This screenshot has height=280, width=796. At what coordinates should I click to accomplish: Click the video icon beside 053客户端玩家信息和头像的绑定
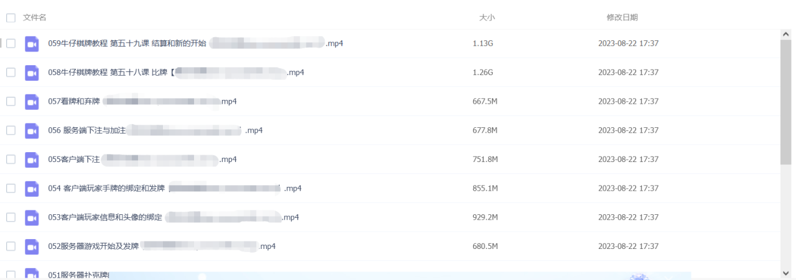(x=32, y=217)
